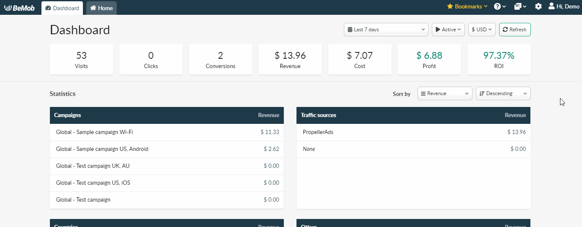This screenshot has height=227, width=582.
Task: Switch to the Dashboard tab
Action: point(62,8)
